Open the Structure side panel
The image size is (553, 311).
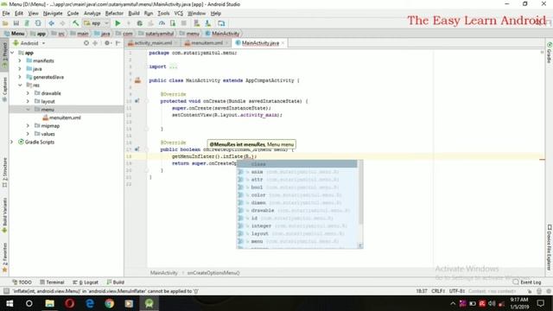coord(4,172)
